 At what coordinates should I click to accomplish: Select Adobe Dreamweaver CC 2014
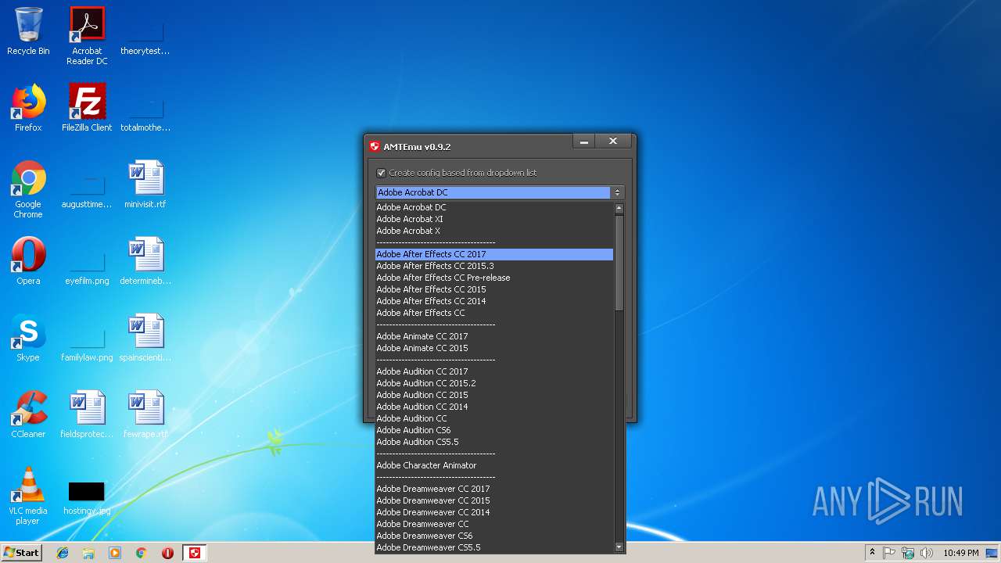coord(494,512)
